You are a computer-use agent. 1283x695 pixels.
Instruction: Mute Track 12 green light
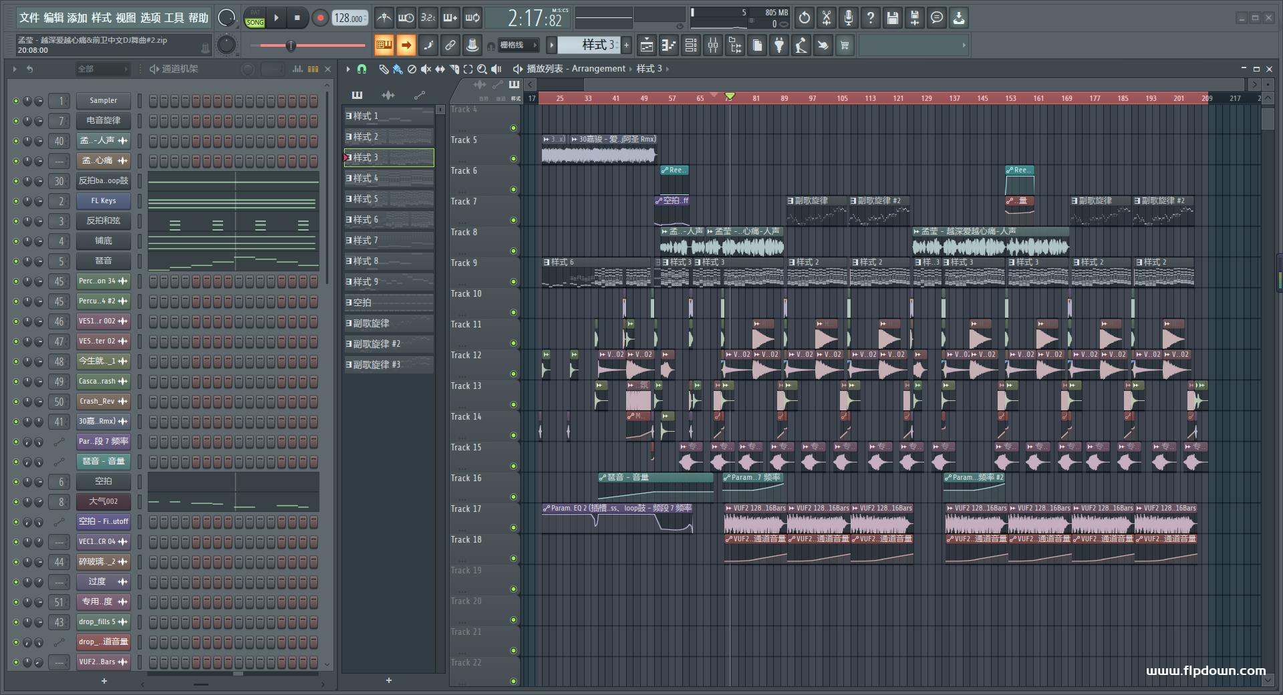[x=513, y=374]
